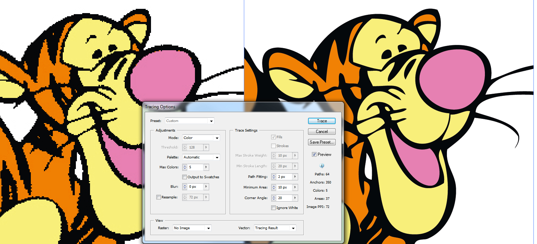Click the grayed Max Stroke Weight flyout arrow
Viewport: 537px width, 244px height.
click(x=295, y=155)
